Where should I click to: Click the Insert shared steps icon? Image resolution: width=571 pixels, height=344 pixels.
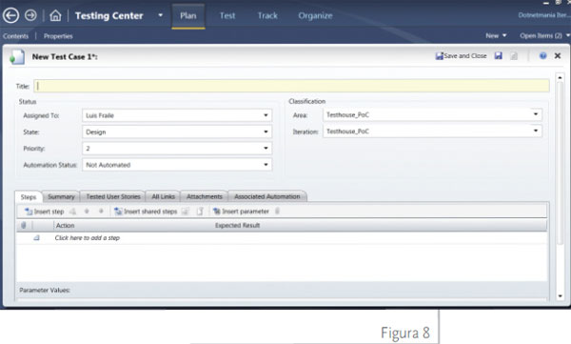[118, 212]
